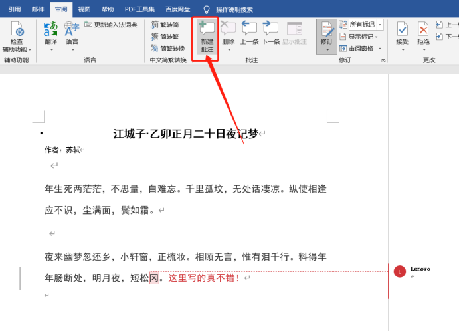Image resolution: width=459 pixels, height=331 pixels.
Task: Click the 拒绝 reject change icon
Action: pos(423,29)
